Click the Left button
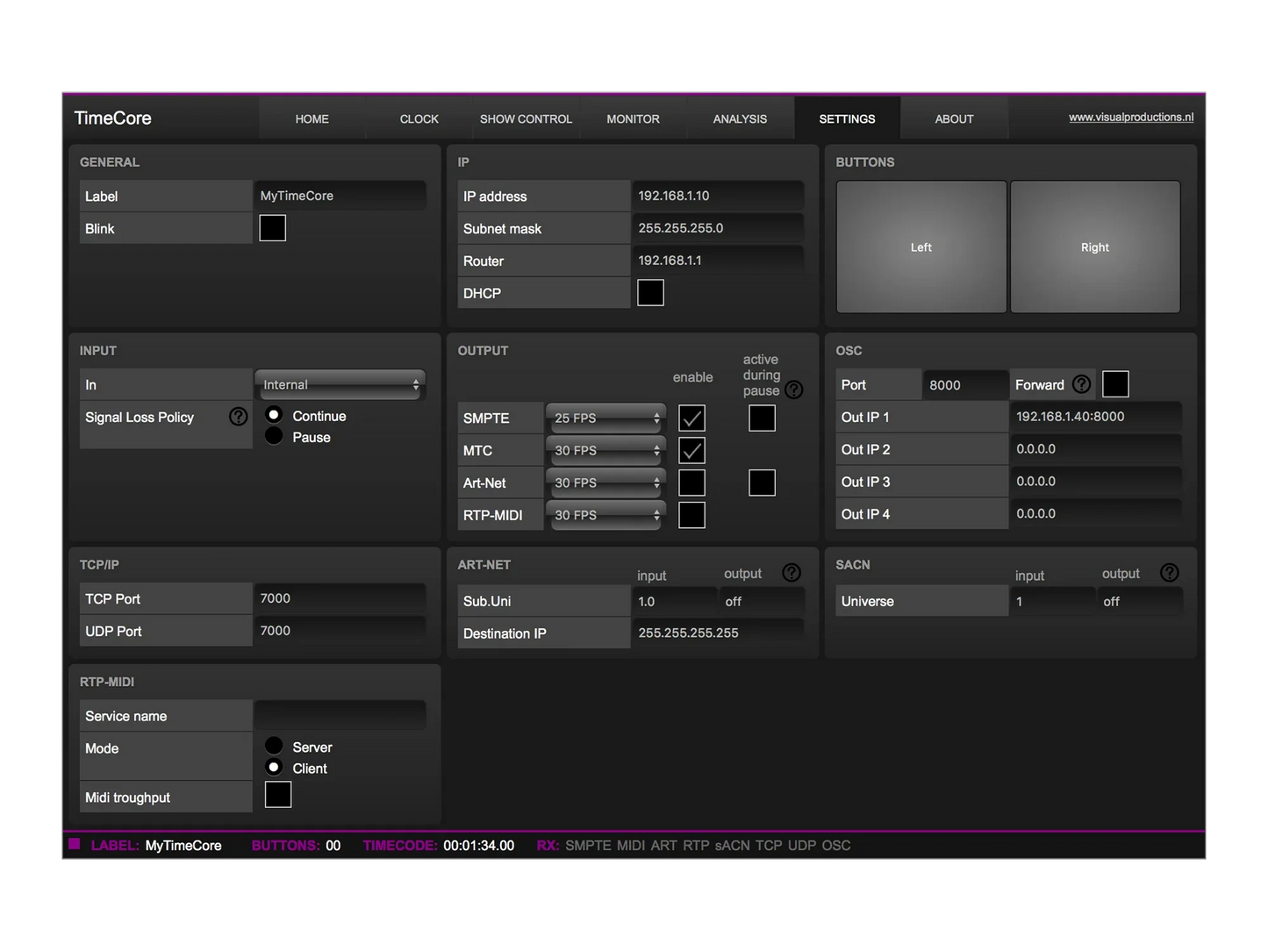The height and width of the screenshot is (951, 1268). click(921, 247)
